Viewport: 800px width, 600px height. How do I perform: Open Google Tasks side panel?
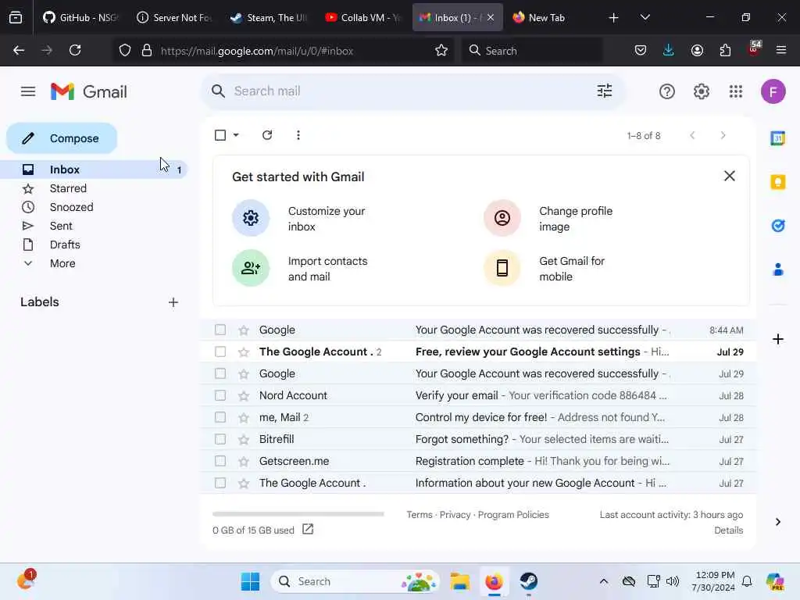pos(777,226)
